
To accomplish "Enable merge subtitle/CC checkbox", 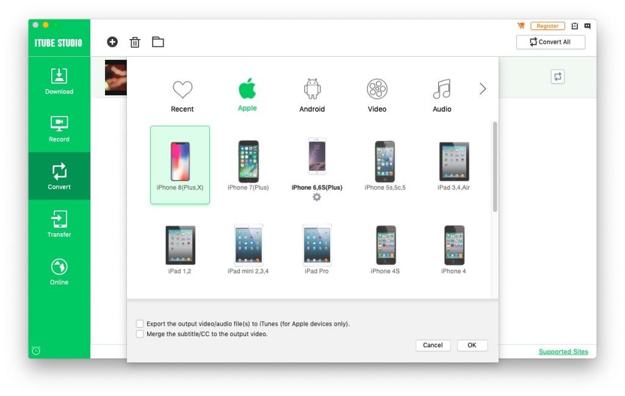I will 140,334.
